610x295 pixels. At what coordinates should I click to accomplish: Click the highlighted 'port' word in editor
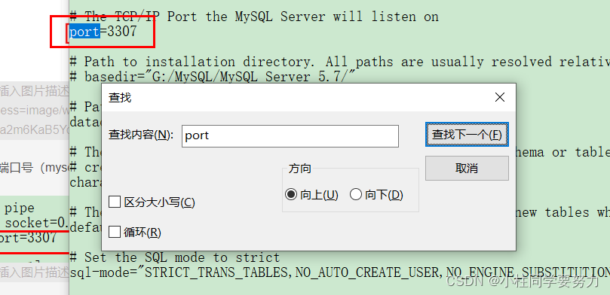tap(84, 31)
